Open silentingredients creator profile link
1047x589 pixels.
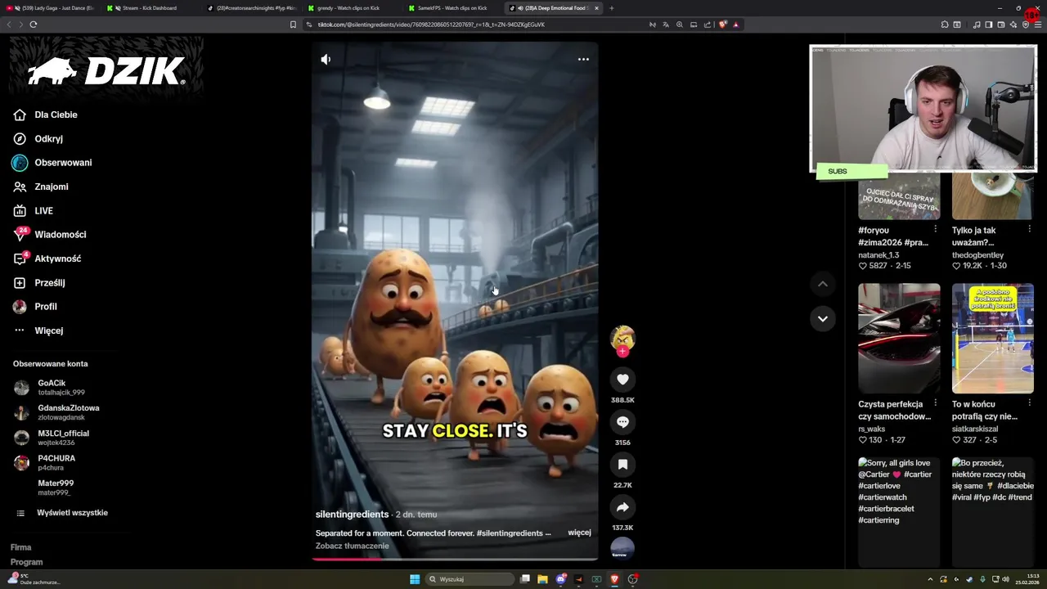(352, 515)
